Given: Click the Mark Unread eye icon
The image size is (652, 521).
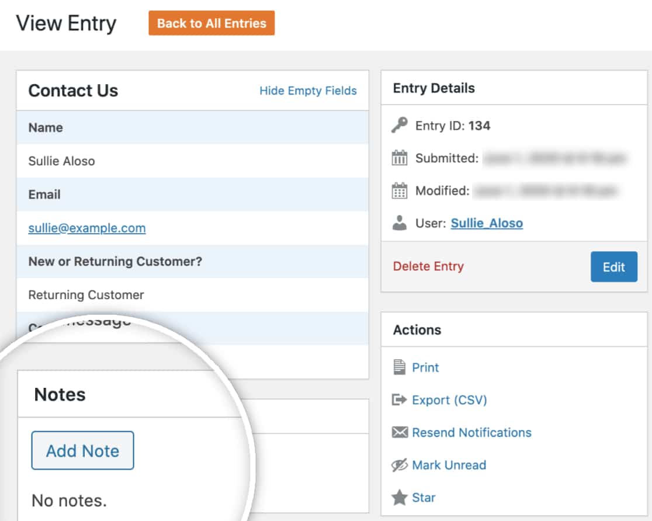Looking at the screenshot, I should [x=400, y=465].
